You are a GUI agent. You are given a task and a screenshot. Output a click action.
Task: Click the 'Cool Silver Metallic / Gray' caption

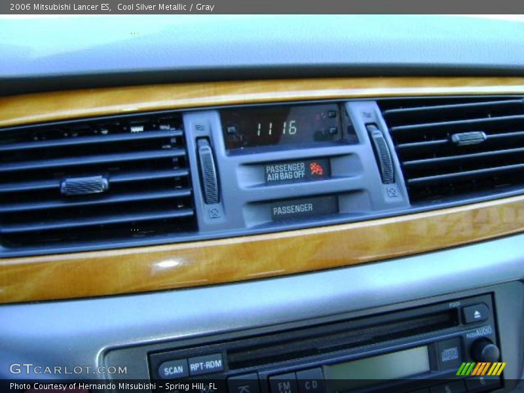tap(166, 7)
